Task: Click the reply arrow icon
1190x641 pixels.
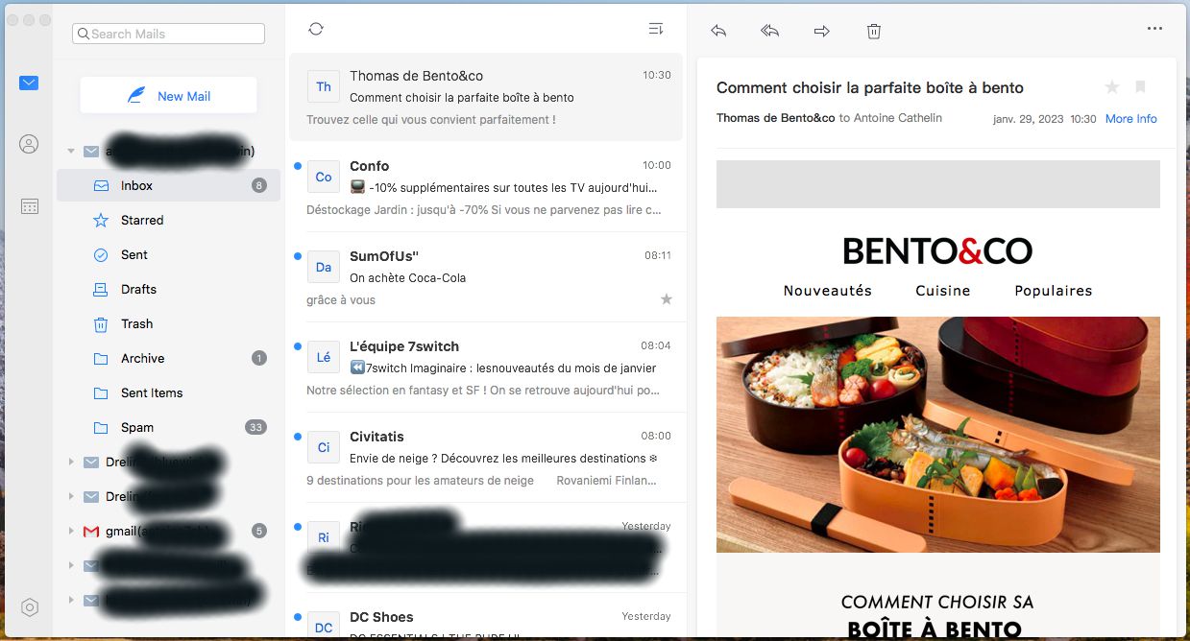Action: [718, 31]
